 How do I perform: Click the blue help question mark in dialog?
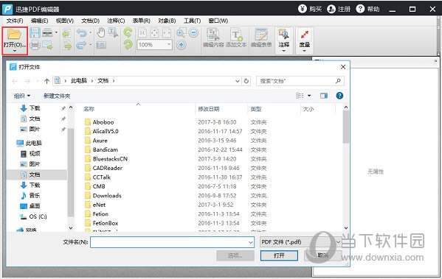tap(339, 96)
